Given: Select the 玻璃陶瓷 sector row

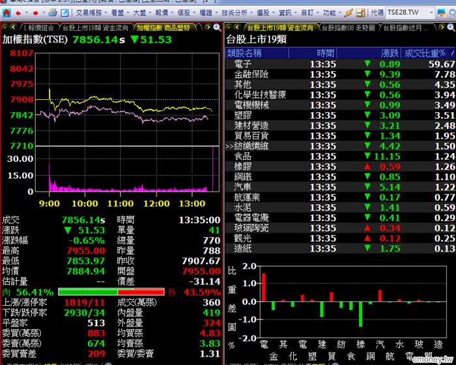Looking at the screenshot, I should (340, 228).
